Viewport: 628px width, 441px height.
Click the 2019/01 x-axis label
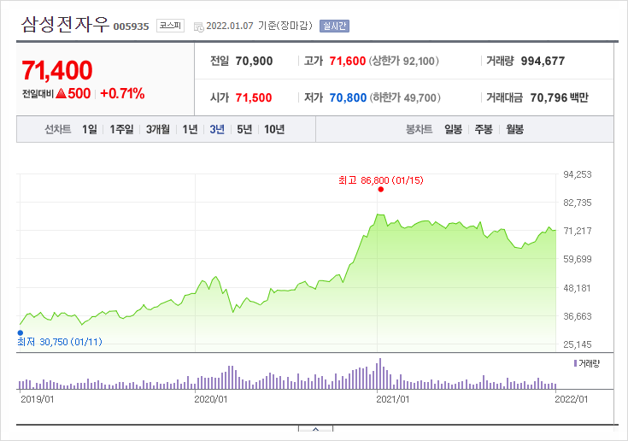coord(38,399)
